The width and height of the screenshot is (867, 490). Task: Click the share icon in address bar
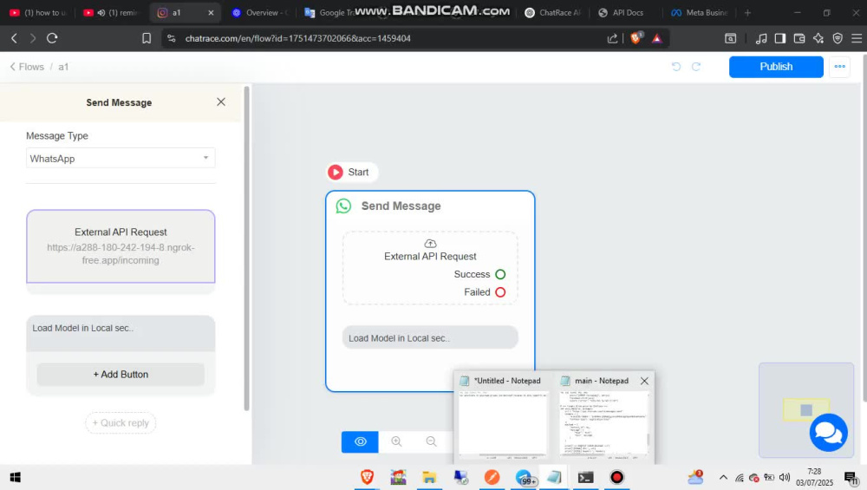click(612, 38)
